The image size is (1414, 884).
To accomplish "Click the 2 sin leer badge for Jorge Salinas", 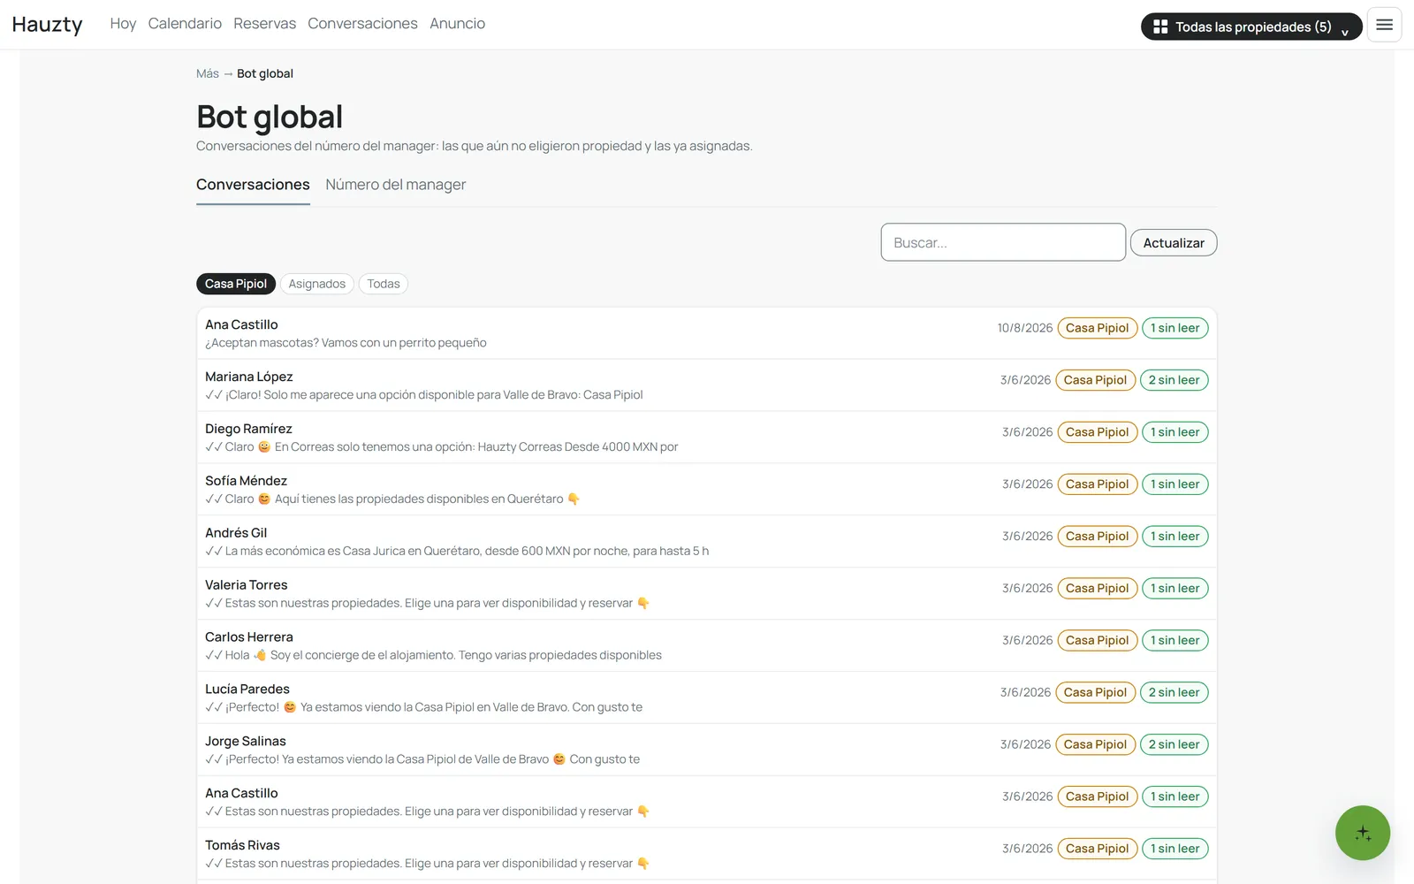I will [1174, 744].
